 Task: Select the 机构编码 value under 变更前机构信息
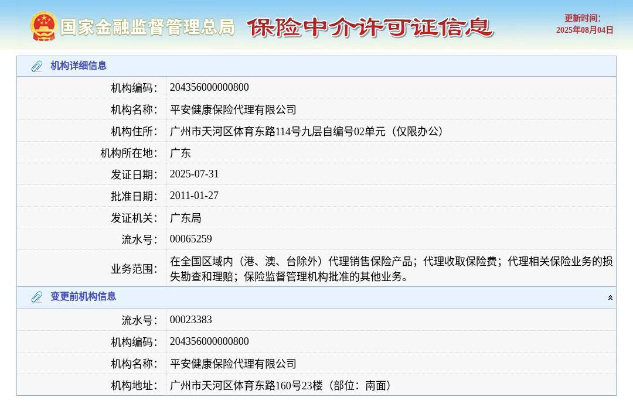pos(209,341)
